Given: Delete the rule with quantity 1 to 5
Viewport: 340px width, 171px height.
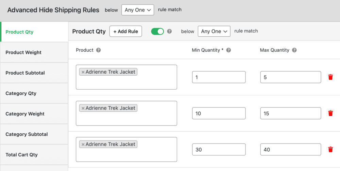Looking at the screenshot, I should tap(330, 77).
